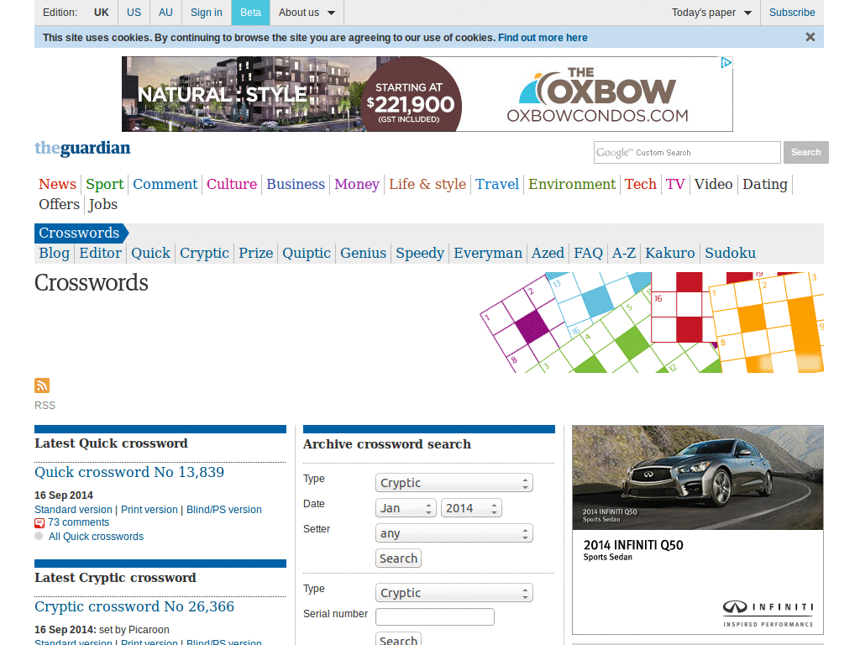
Task: Click the Google Custom Search field
Action: pos(687,153)
